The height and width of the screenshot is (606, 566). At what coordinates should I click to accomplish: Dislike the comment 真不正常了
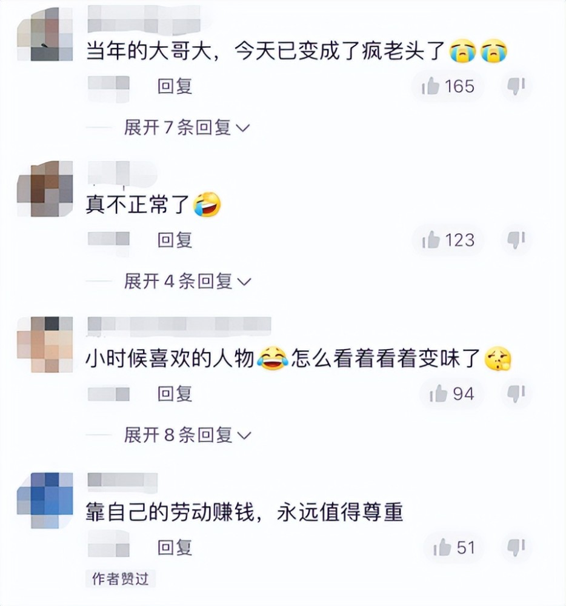(516, 240)
